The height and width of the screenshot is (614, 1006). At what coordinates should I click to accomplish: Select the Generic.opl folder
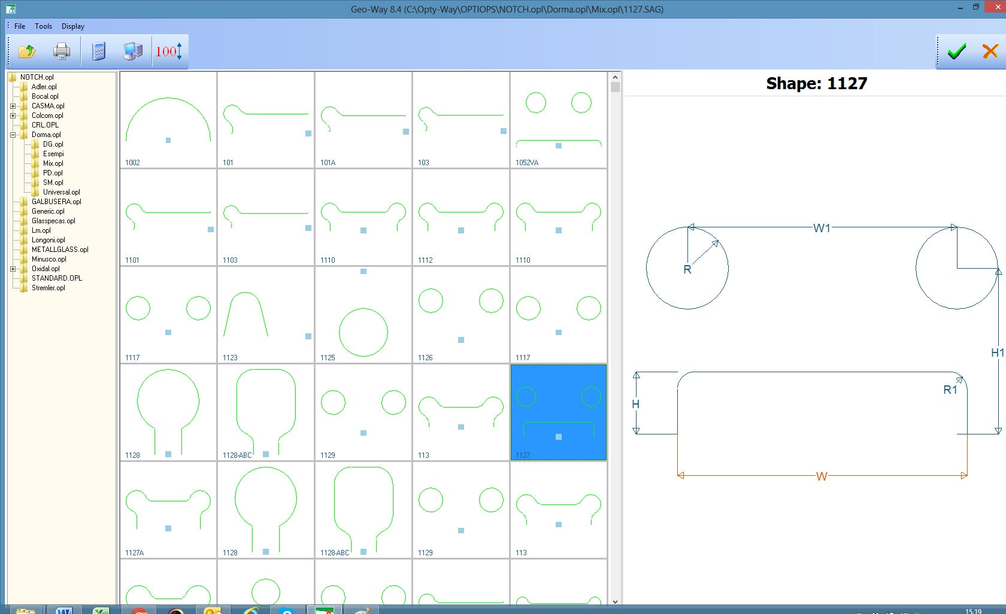tap(48, 211)
